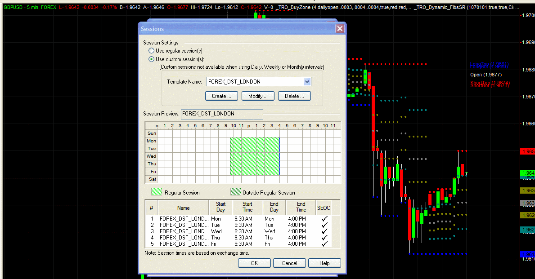Click the FOREX_DST_LONDON template name text
The image size is (535, 279).
234,82
